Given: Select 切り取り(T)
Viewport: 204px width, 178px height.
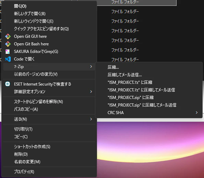Looking at the screenshot, I should point(49,129).
